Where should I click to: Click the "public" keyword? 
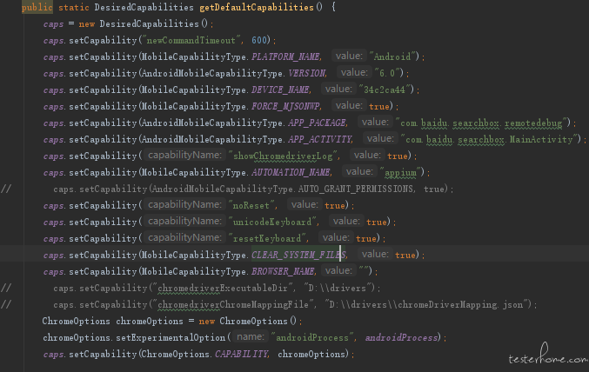pos(37,7)
